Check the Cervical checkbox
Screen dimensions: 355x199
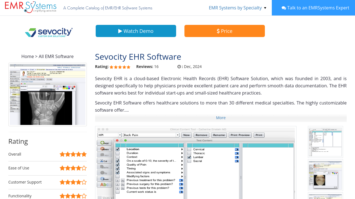click(189, 149)
